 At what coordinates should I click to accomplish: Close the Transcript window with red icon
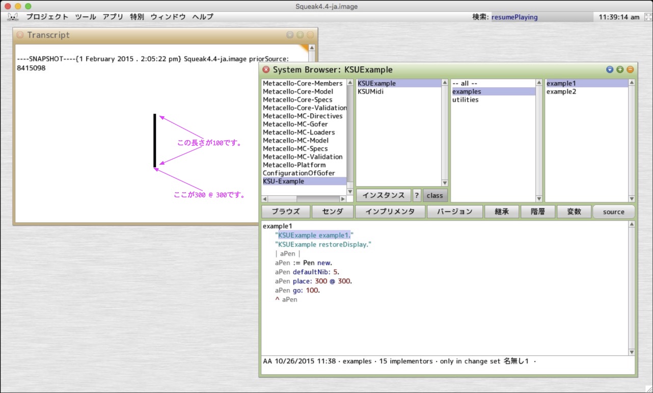pyautogui.click(x=20, y=35)
